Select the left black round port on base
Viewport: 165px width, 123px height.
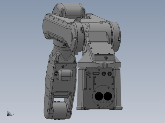coord(99,96)
